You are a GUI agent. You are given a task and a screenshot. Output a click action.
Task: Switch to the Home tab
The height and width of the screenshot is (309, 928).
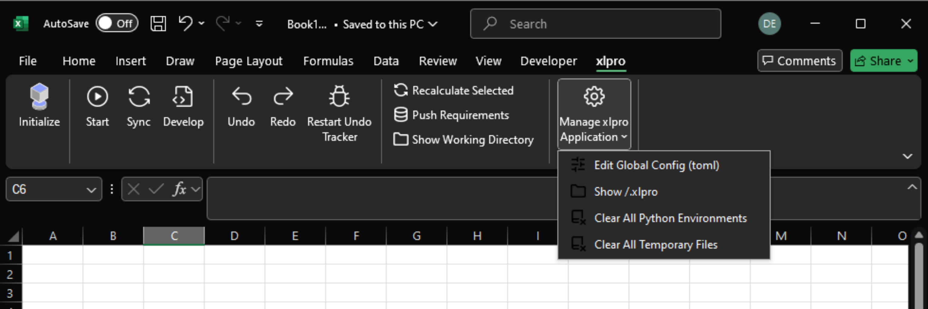pyautogui.click(x=79, y=61)
